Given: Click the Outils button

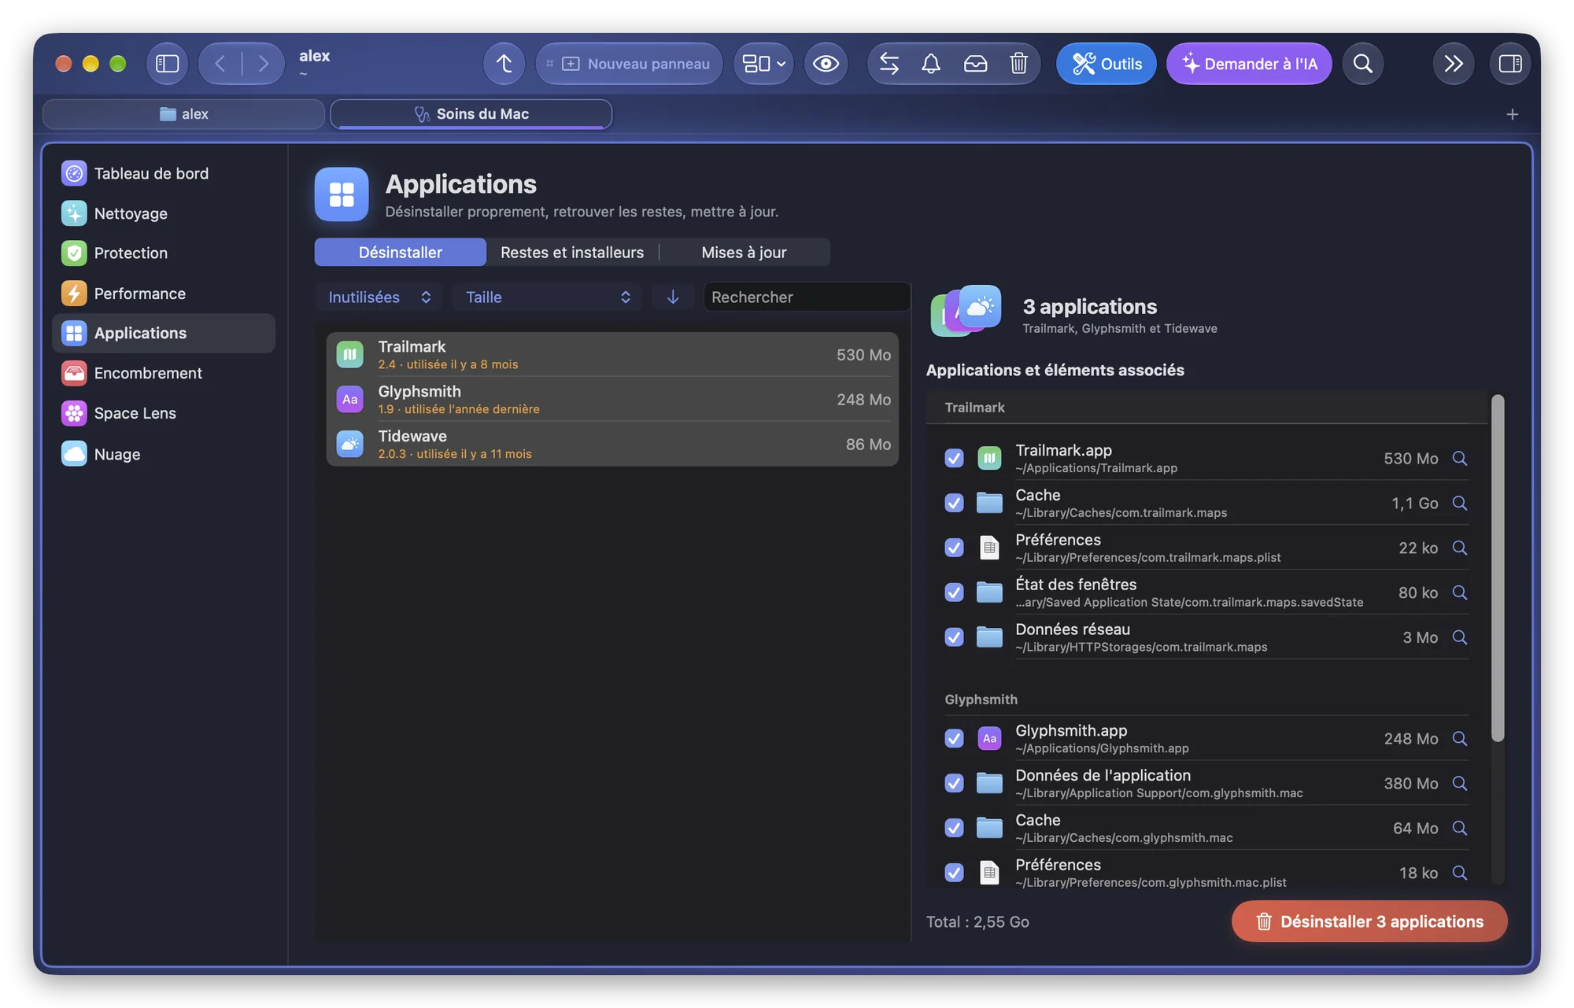Looking at the screenshot, I should coord(1107,64).
